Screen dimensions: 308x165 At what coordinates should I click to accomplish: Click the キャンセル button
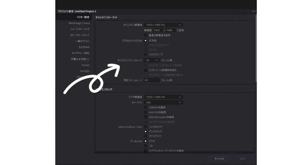pyautogui.click(x=220, y=158)
